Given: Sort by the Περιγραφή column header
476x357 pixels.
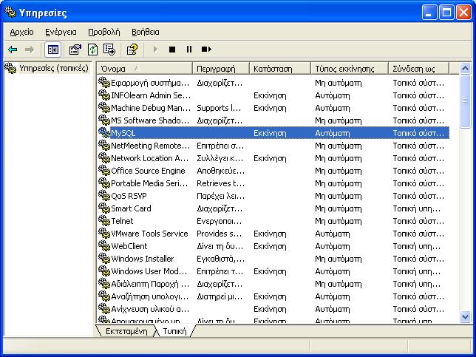Looking at the screenshot, I should click(221, 69).
